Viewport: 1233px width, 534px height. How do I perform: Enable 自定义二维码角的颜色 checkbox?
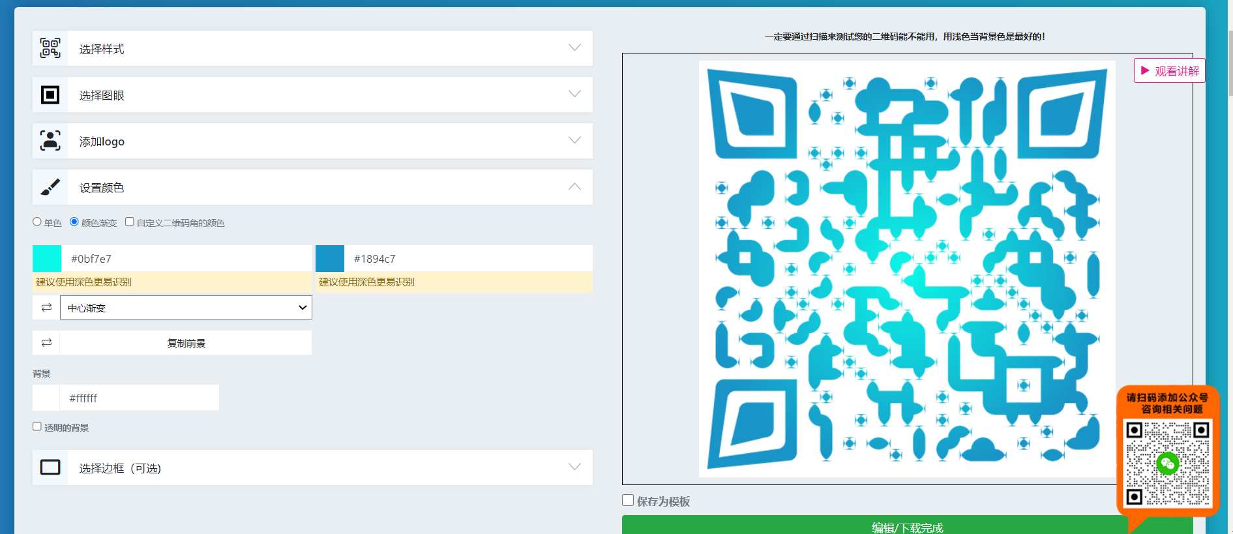point(130,222)
